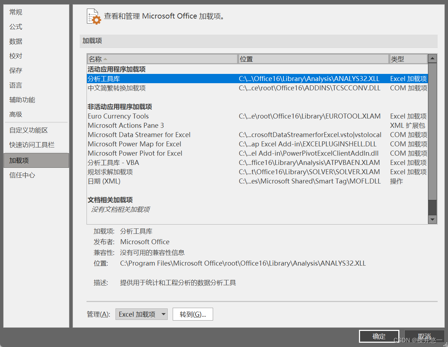This screenshot has height=347, width=448.
Task: Switch to the 数据 category
Action: tap(16, 41)
